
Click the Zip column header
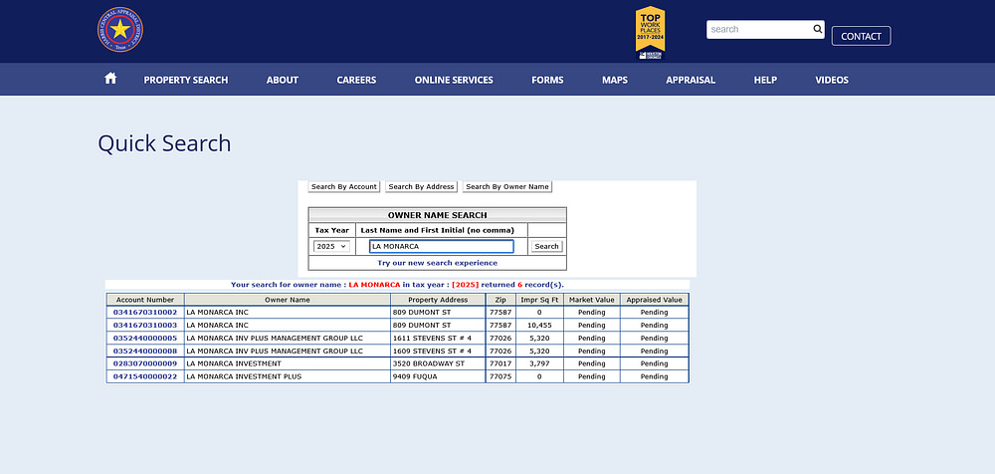coord(500,300)
